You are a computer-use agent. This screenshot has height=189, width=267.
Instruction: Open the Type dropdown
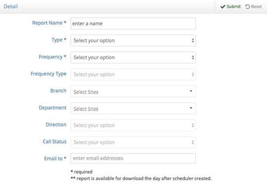pos(133,40)
